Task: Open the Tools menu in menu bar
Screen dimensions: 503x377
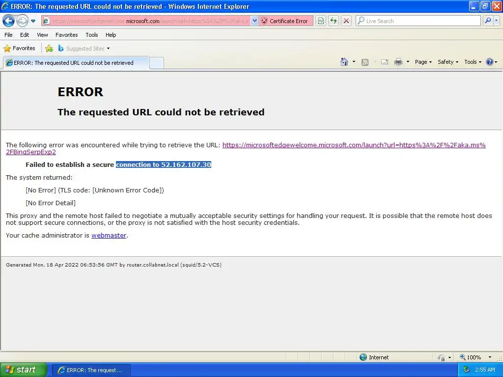Action: [x=92, y=35]
